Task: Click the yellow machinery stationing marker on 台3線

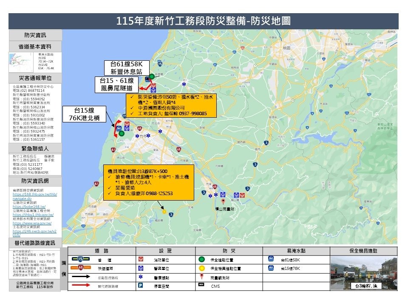Action: point(164,211)
